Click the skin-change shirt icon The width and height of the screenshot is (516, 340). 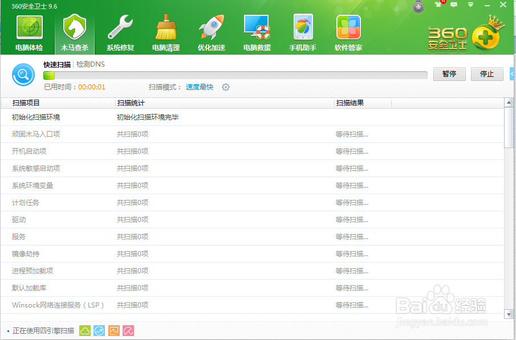click(x=437, y=5)
